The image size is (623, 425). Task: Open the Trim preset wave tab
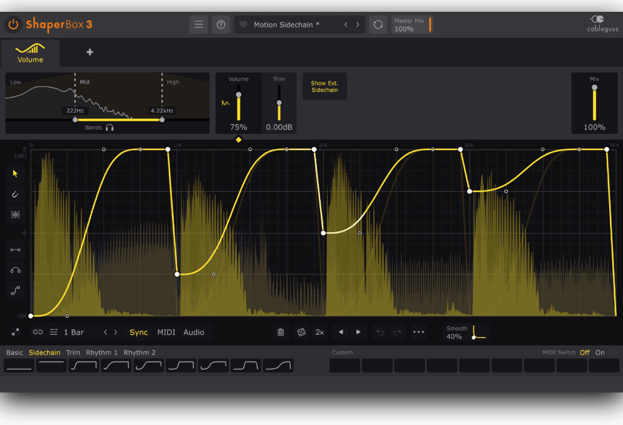pos(73,352)
